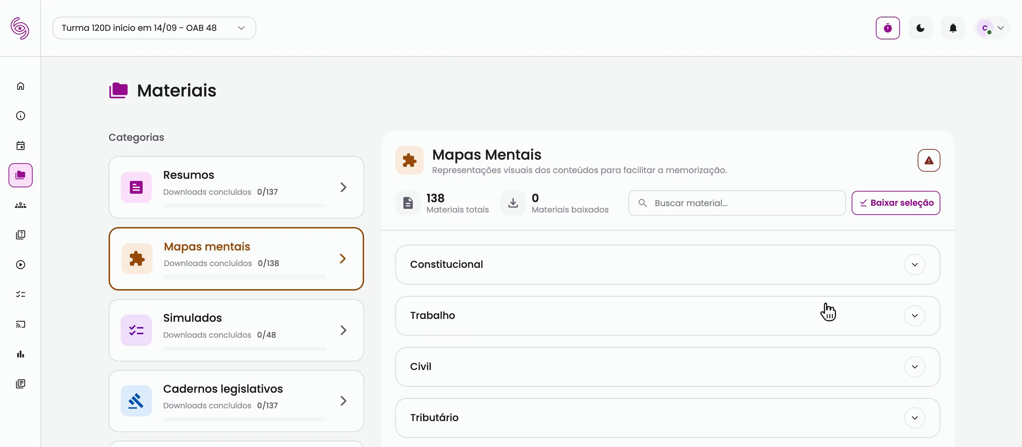1022x447 pixels.
Task: Open the question bank sidebar icon
Action: tap(21, 235)
